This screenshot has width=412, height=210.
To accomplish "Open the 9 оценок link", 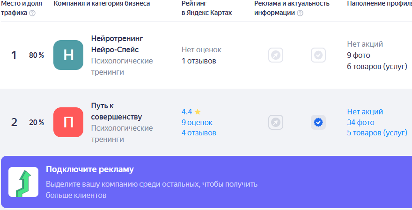I will [x=197, y=122].
